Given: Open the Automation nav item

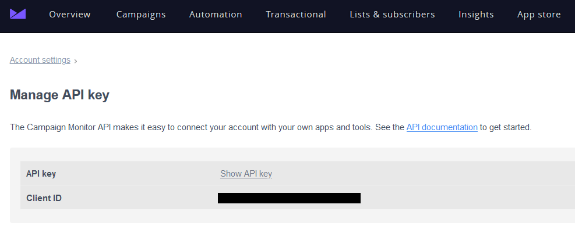Looking at the screenshot, I should [216, 15].
